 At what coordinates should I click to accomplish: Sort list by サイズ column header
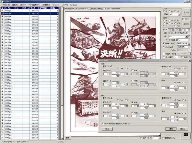point(34,8)
